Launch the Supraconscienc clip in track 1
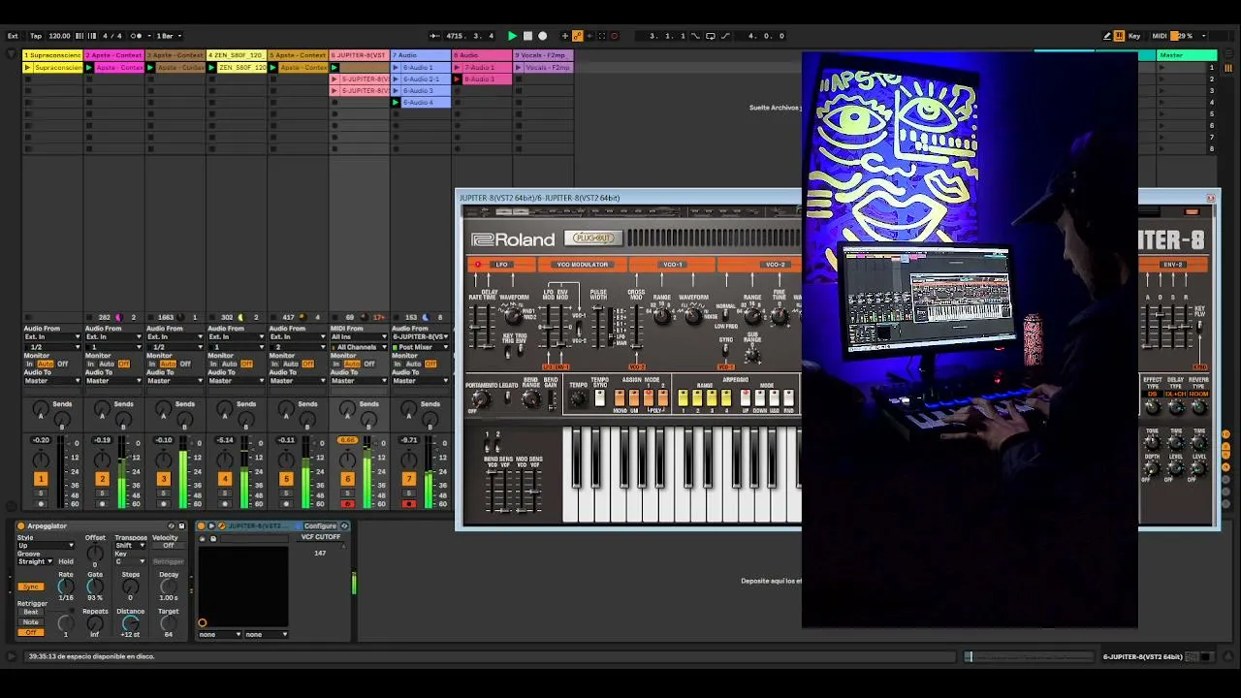The height and width of the screenshot is (698, 1241). [27, 68]
